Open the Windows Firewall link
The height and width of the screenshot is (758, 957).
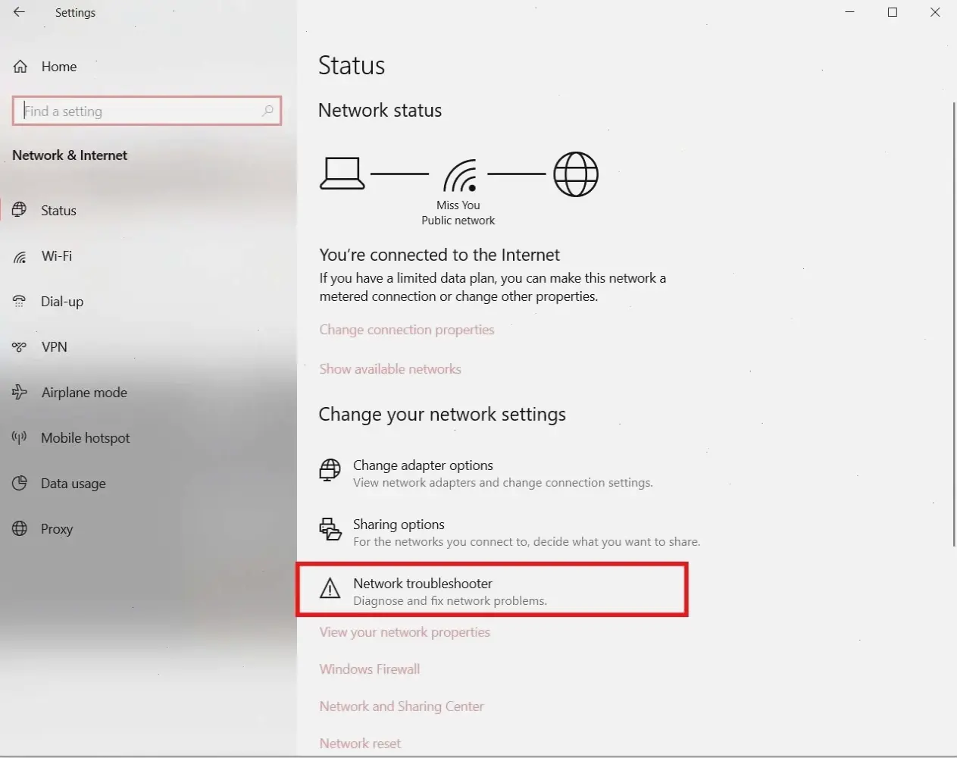click(x=369, y=669)
